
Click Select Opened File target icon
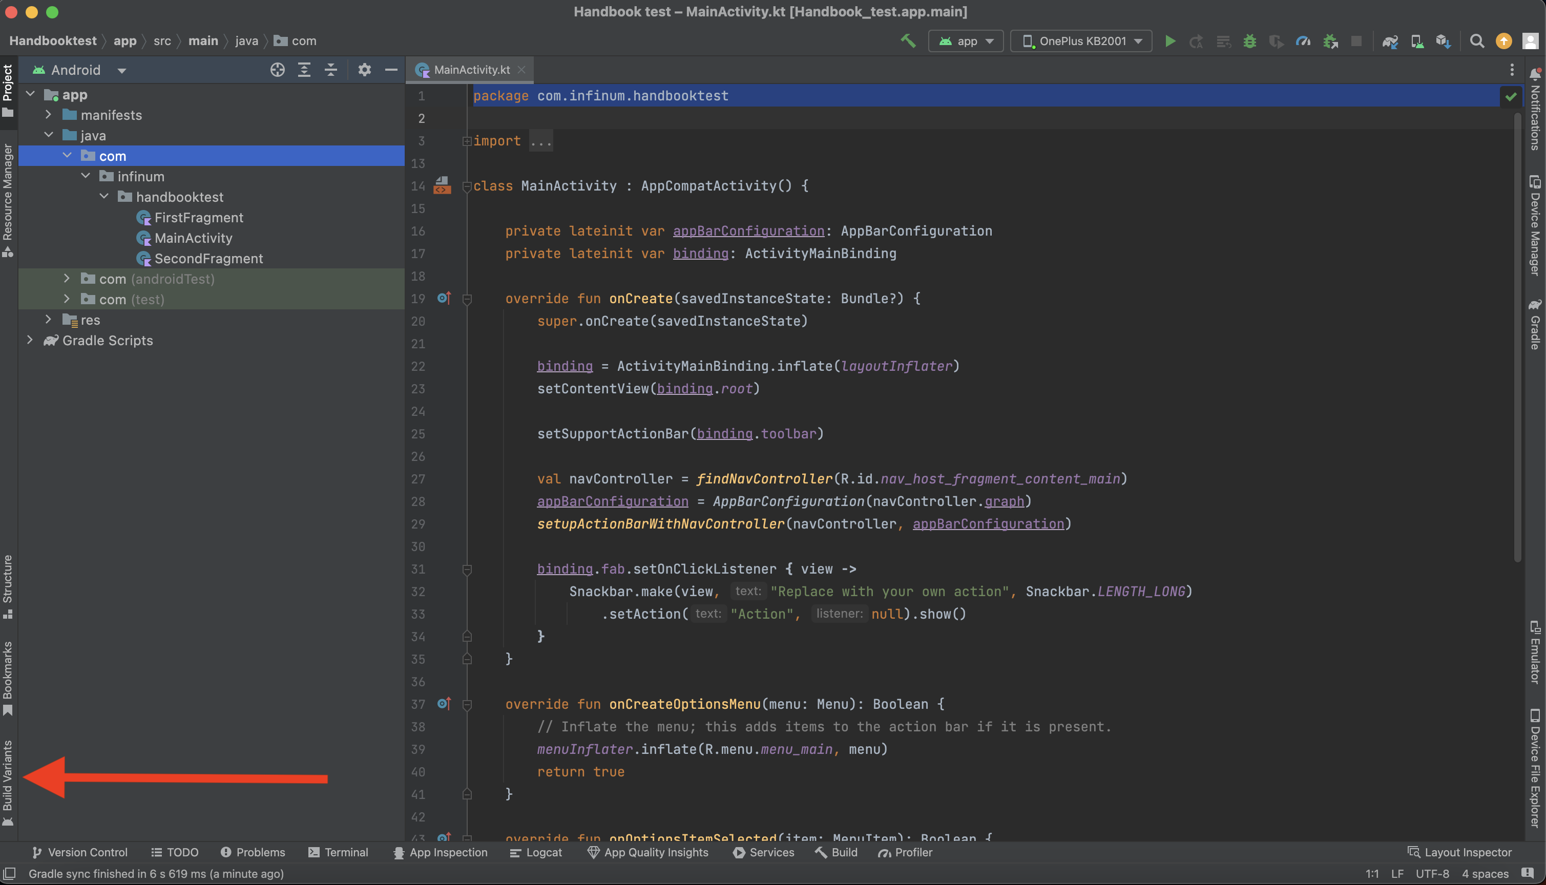point(277,70)
